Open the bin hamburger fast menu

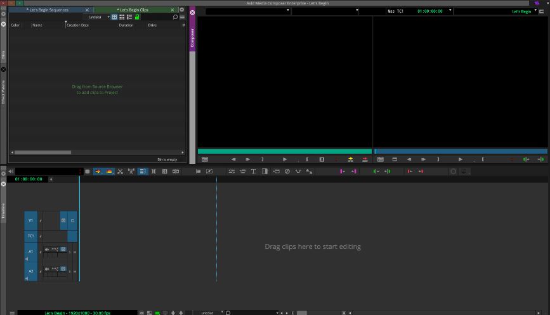pyautogui.click(x=182, y=17)
